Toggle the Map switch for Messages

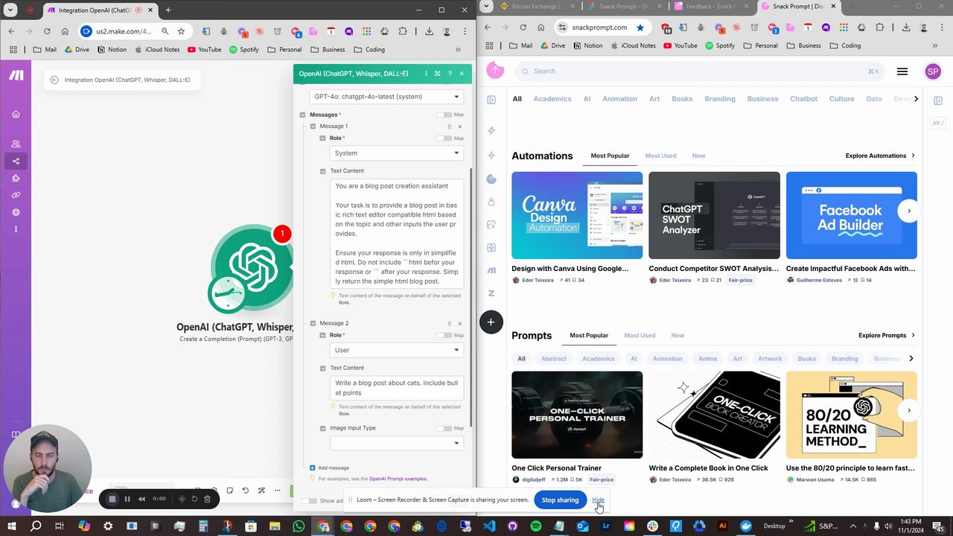pyautogui.click(x=444, y=115)
